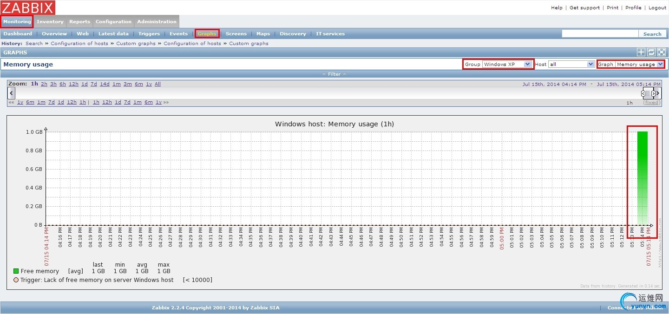Set zoom to 7d in Zoom row

[x=94, y=84]
